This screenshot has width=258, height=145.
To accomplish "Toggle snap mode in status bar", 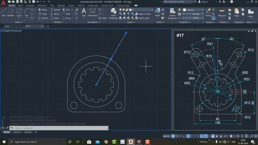I will coord(177,136).
